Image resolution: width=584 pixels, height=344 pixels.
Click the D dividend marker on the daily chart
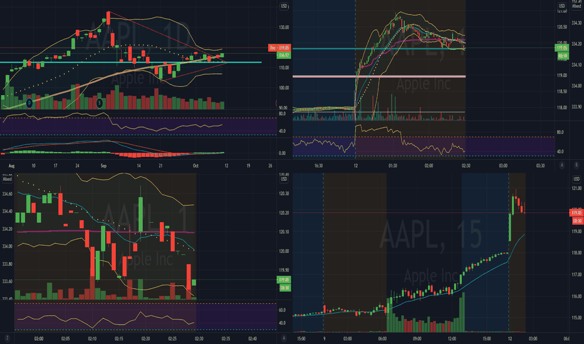(29, 103)
